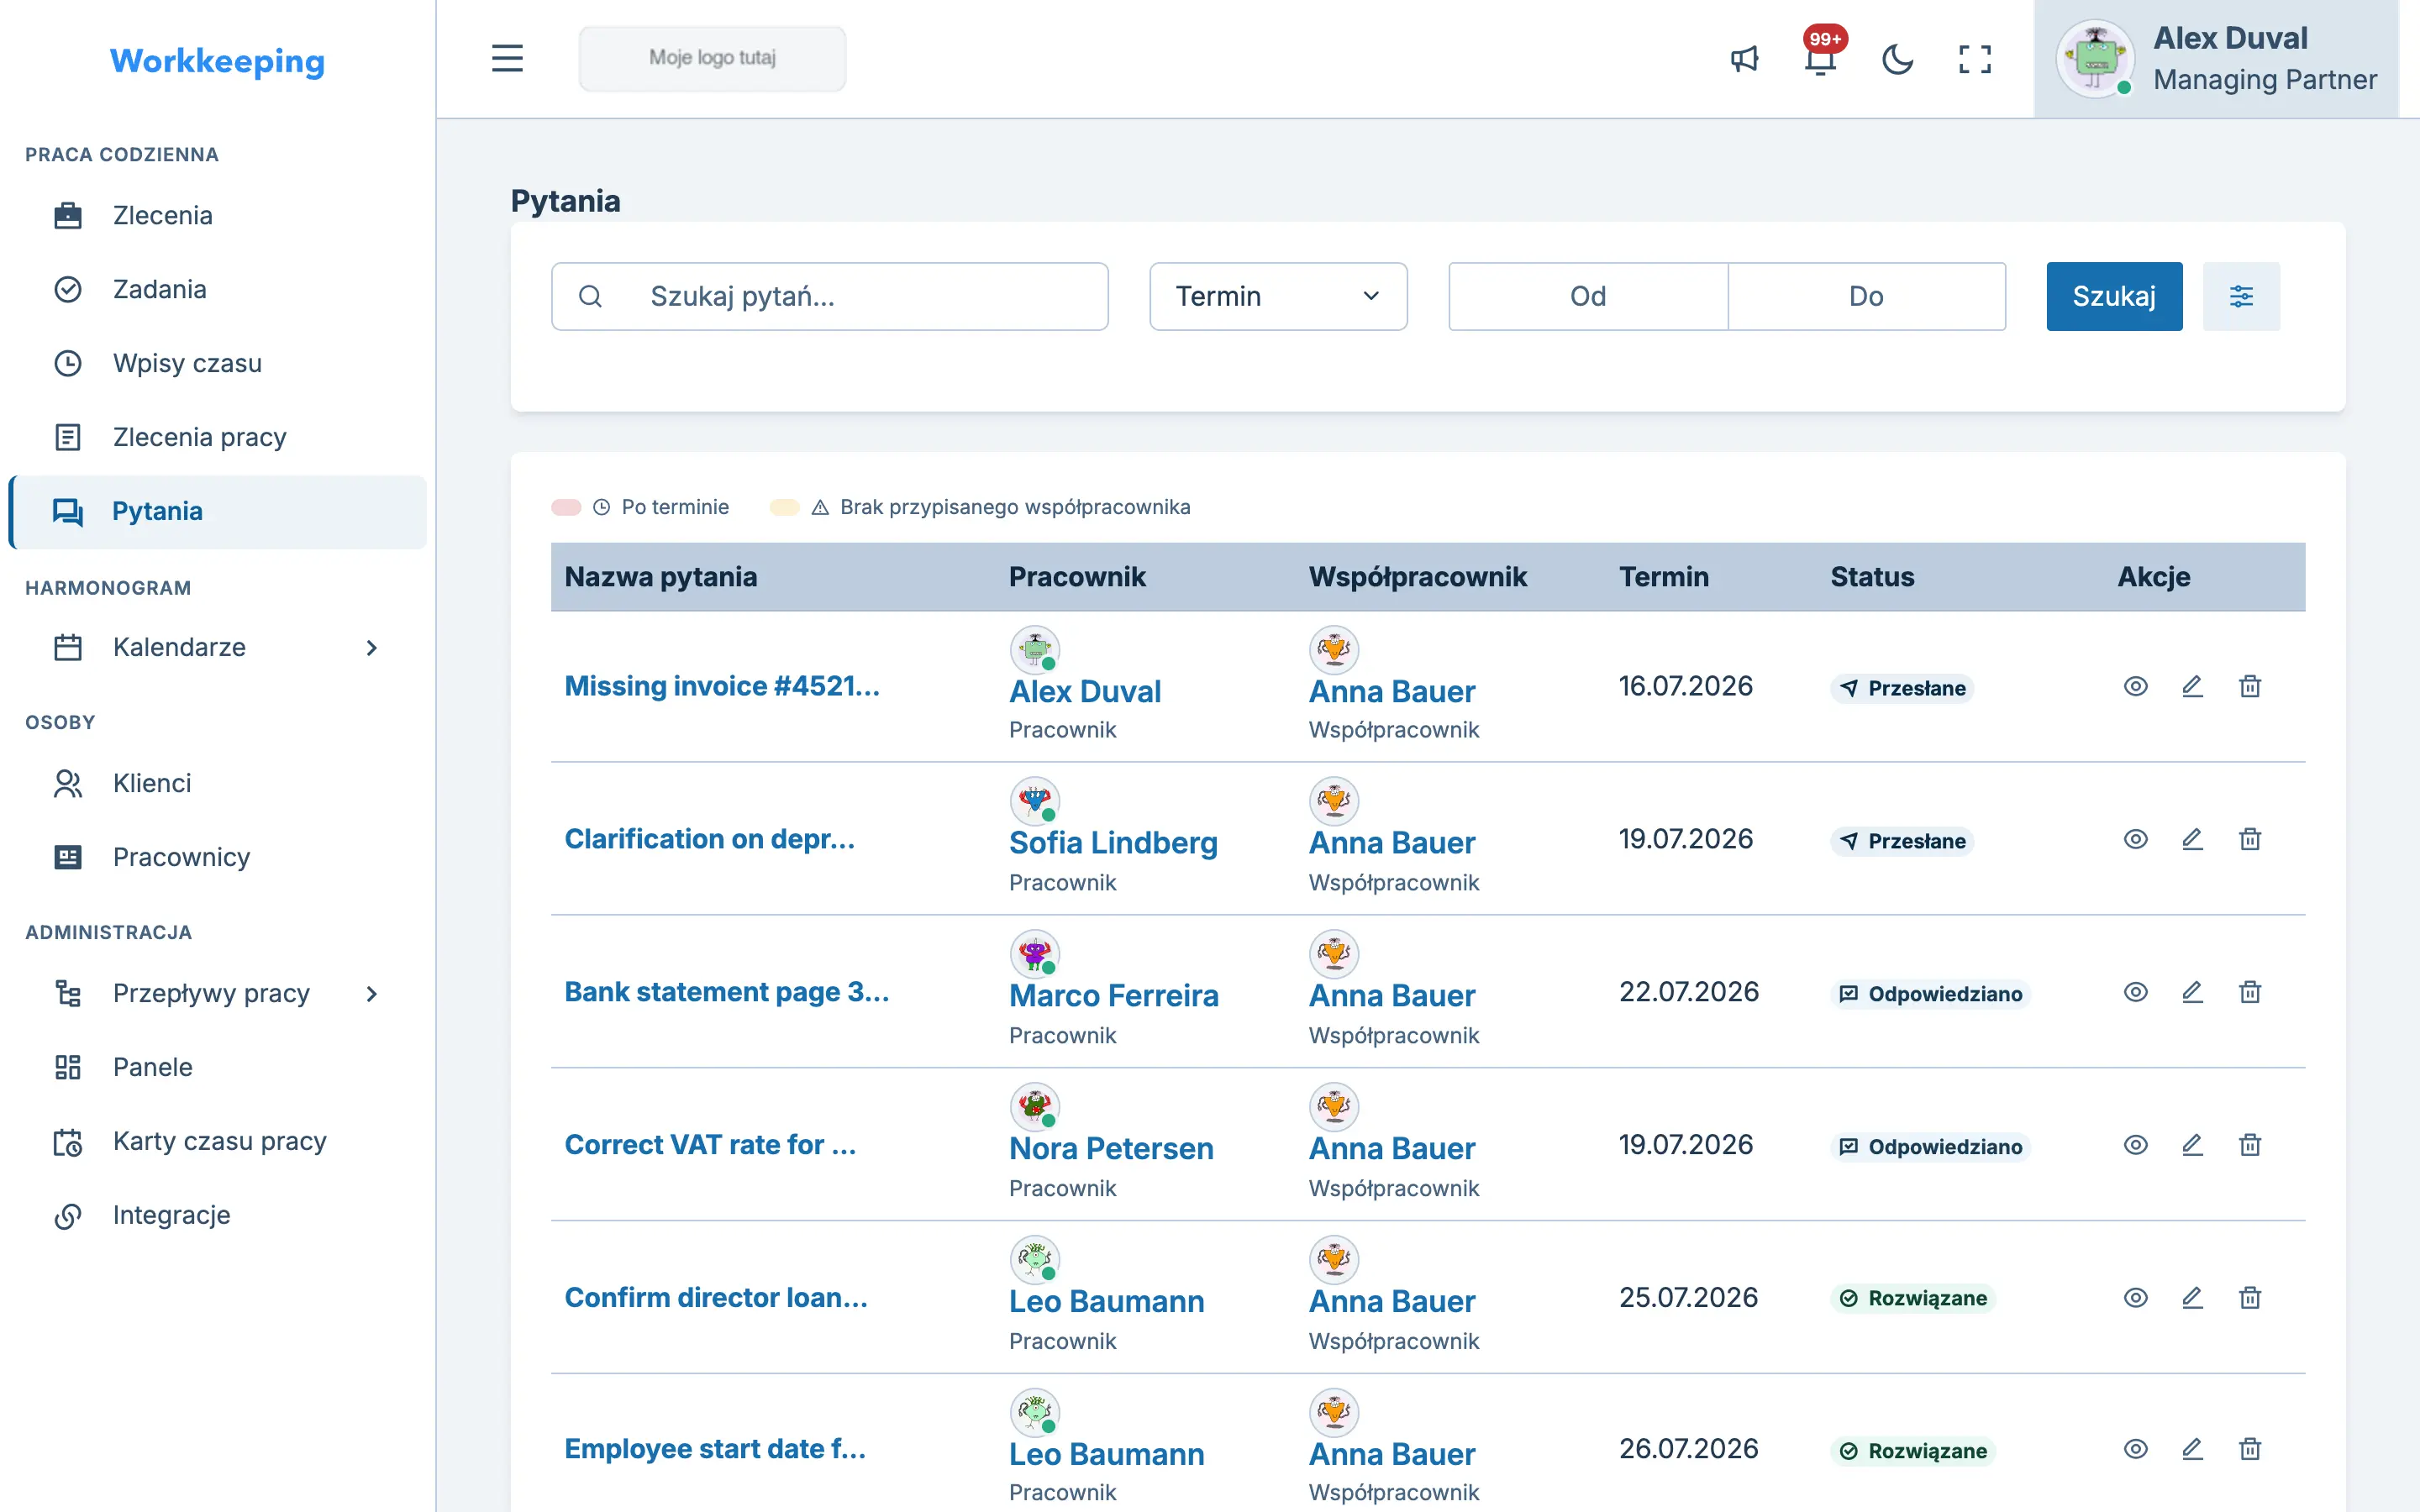This screenshot has height=1512, width=2420.
Task: Expand the Przepływy pracy submenu
Action: [x=371, y=994]
